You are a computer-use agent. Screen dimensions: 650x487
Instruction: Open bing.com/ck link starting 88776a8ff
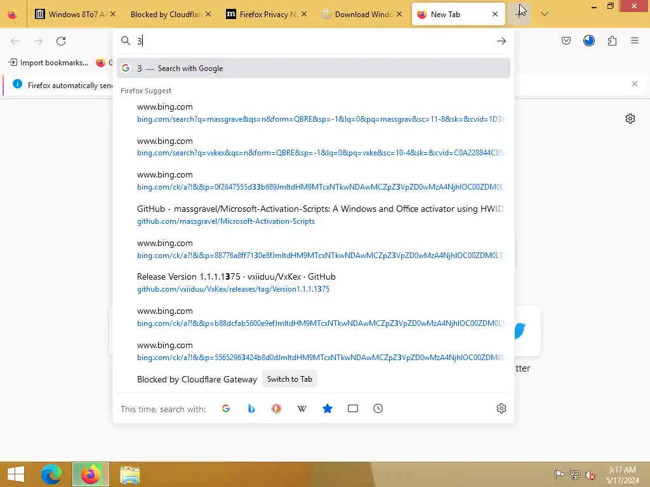point(314,249)
